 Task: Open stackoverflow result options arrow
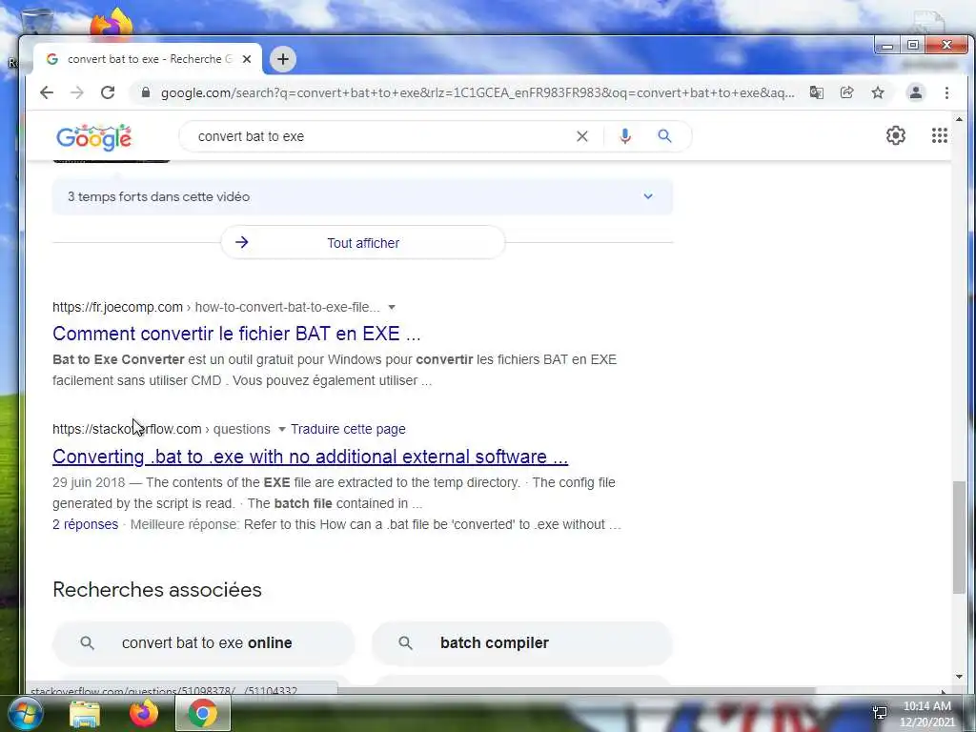tap(281, 430)
